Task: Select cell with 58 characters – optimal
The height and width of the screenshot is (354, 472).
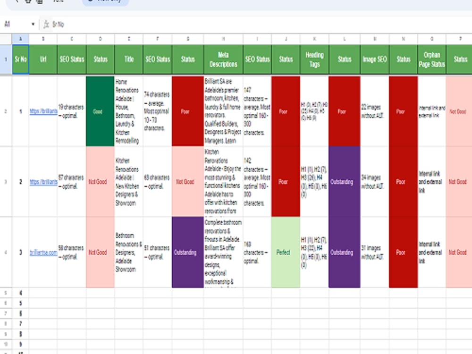Action: [72, 252]
